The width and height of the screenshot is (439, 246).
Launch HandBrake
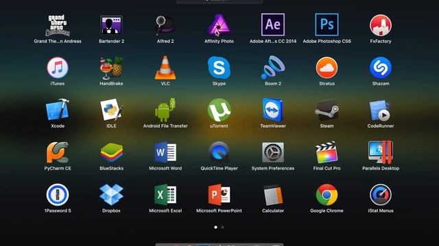(x=111, y=68)
